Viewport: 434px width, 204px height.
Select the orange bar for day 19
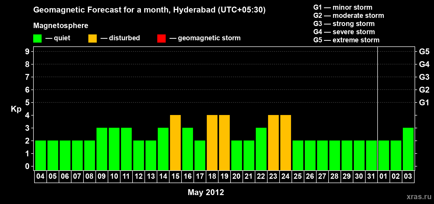[224, 143]
